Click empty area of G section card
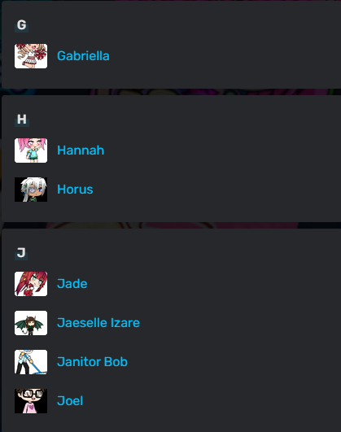This screenshot has height=432, width=341. [221, 56]
